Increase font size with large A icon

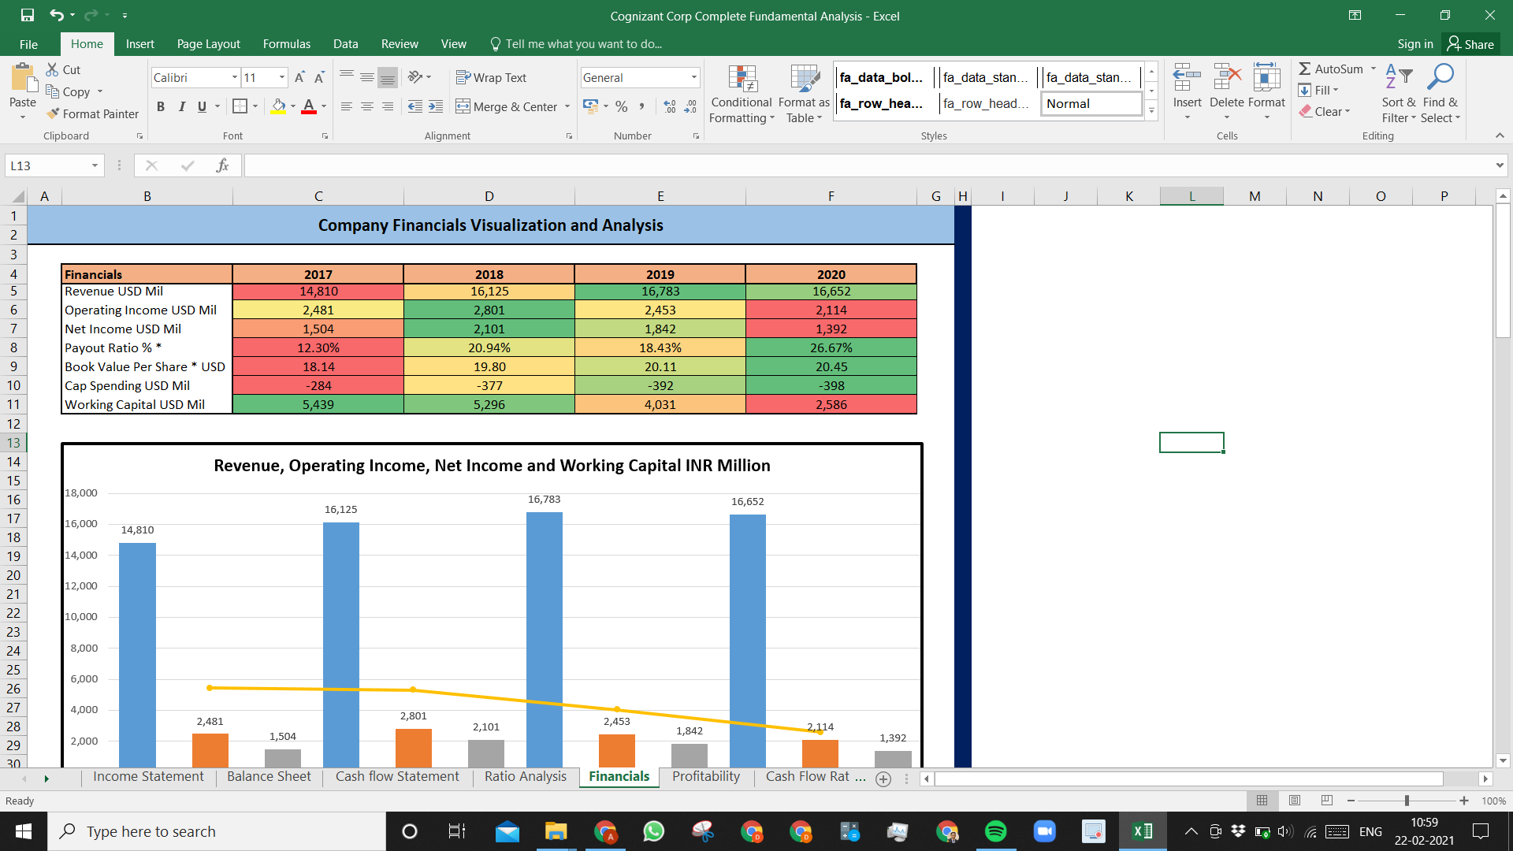[x=299, y=77]
